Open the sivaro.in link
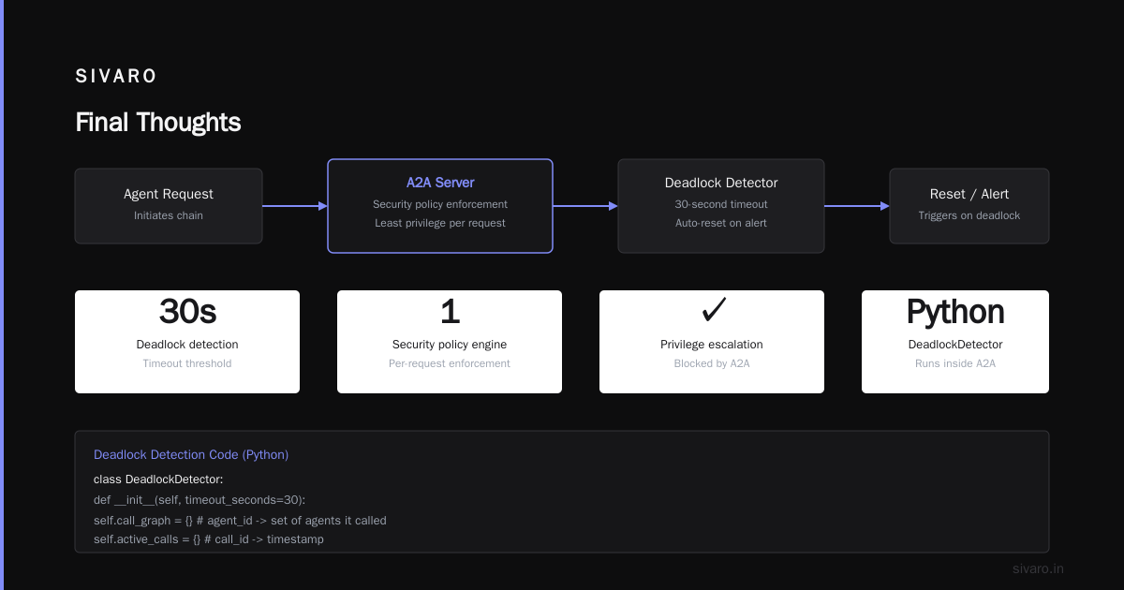1124x590 pixels. [x=1039, y=568]
